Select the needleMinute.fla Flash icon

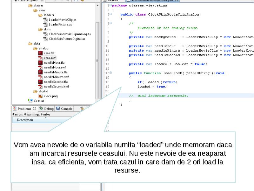[x=40, y=72]
